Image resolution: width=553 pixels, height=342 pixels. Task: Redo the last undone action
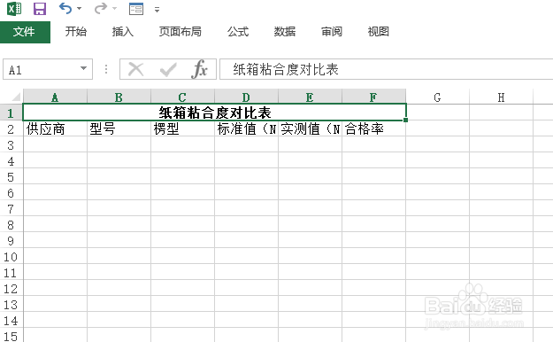pos(101,8)
